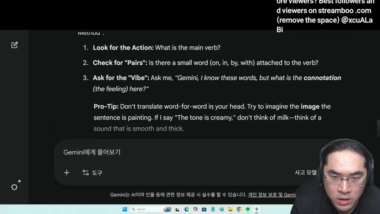Screen dimensions: 380x214
Task: Open Copilot from the taskbar
Action: click(195, 209)
